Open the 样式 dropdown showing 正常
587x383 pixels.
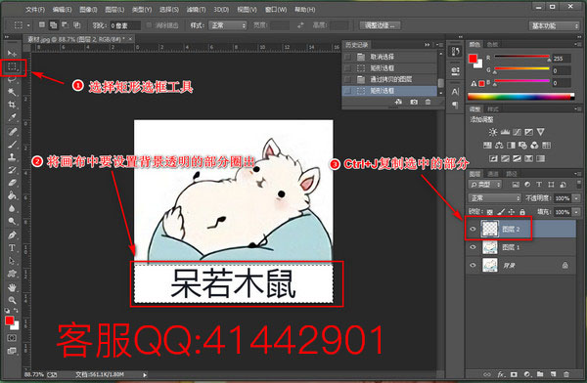click(x=228, y=25)
